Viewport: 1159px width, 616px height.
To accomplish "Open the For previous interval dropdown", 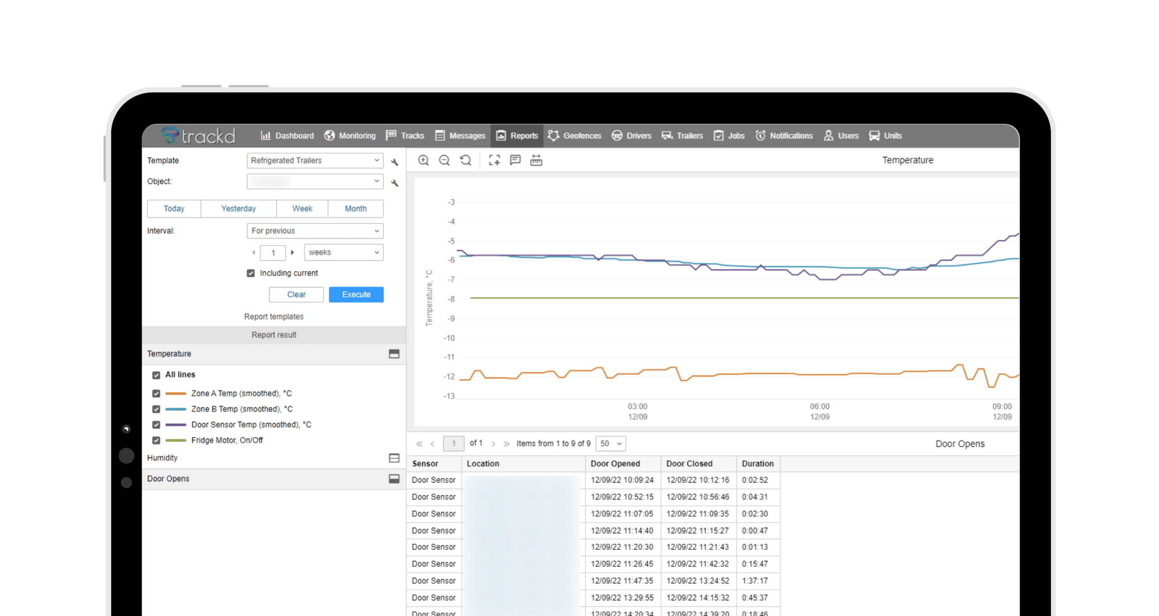I will (x=315, y=231).
